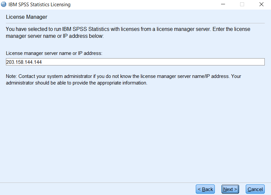Viewport: 271px width, 195px height.
Task: Click the License Manager heading
Action: (27, 17)
